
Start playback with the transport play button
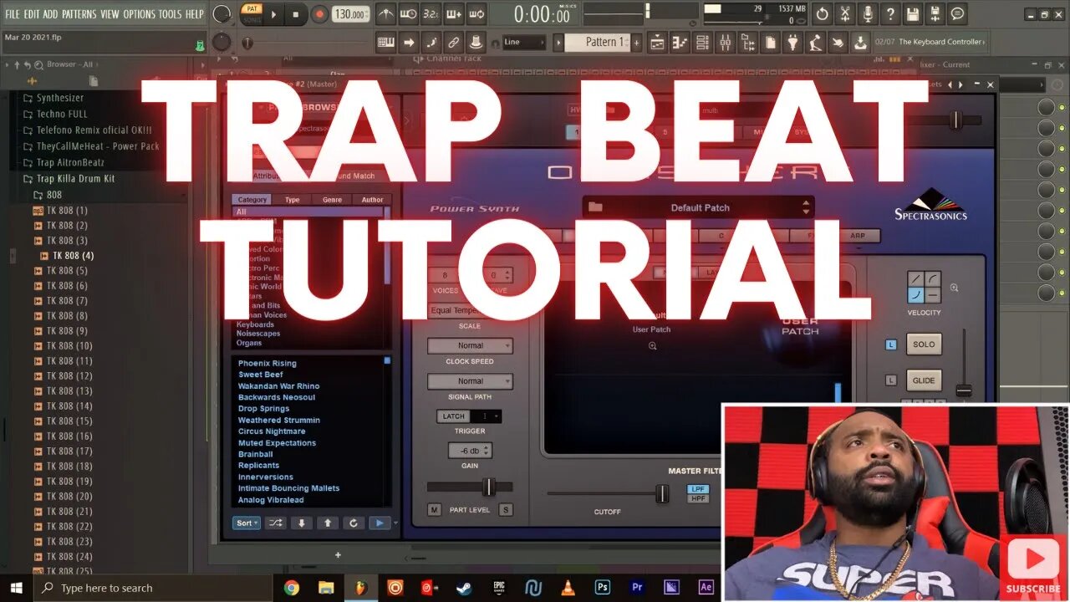coord(273,14)
